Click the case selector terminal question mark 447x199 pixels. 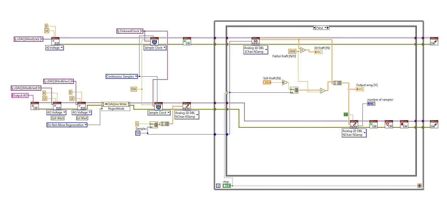click(227, 93)
